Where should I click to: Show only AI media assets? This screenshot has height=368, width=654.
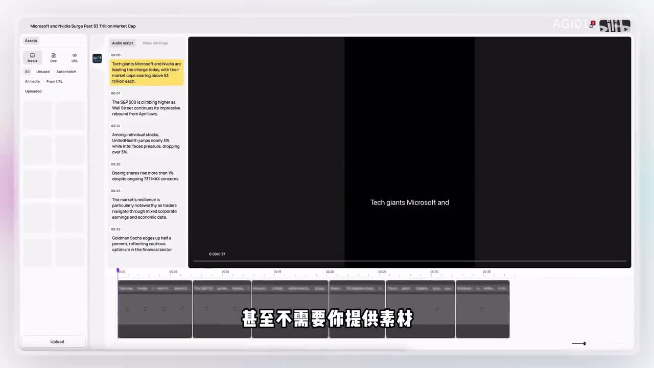click(32, 81)
